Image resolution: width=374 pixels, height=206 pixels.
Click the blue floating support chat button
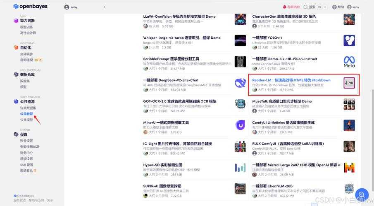362,195
